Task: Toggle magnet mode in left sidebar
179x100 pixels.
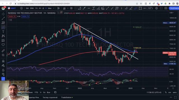Action: coord(3,61)
